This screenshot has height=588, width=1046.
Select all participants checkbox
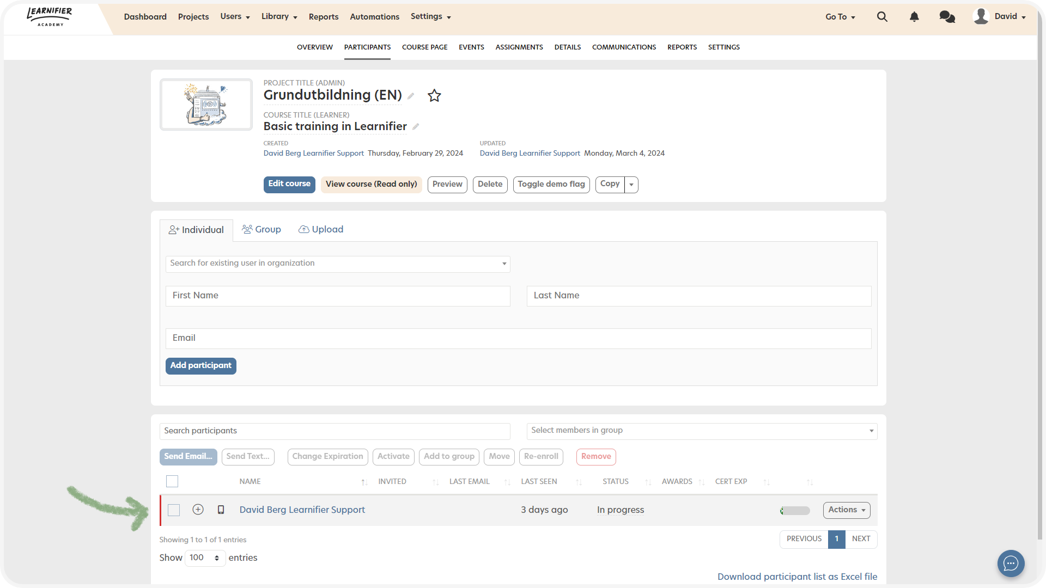click(172, 481)
